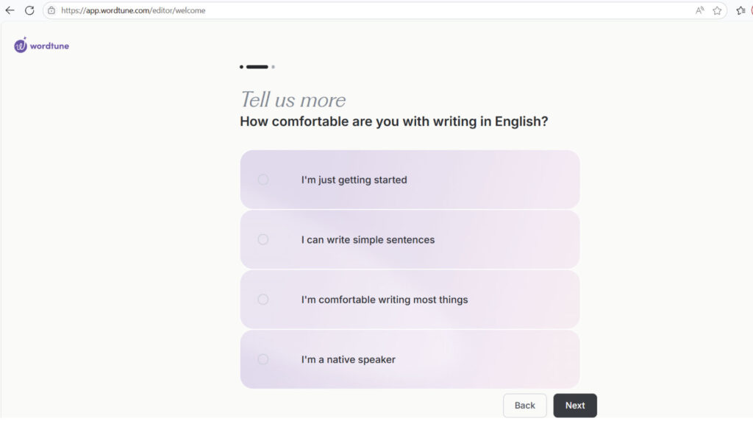Reload the page with refresh icon
This screenshot has width=753, height=424.
point(29,10)
